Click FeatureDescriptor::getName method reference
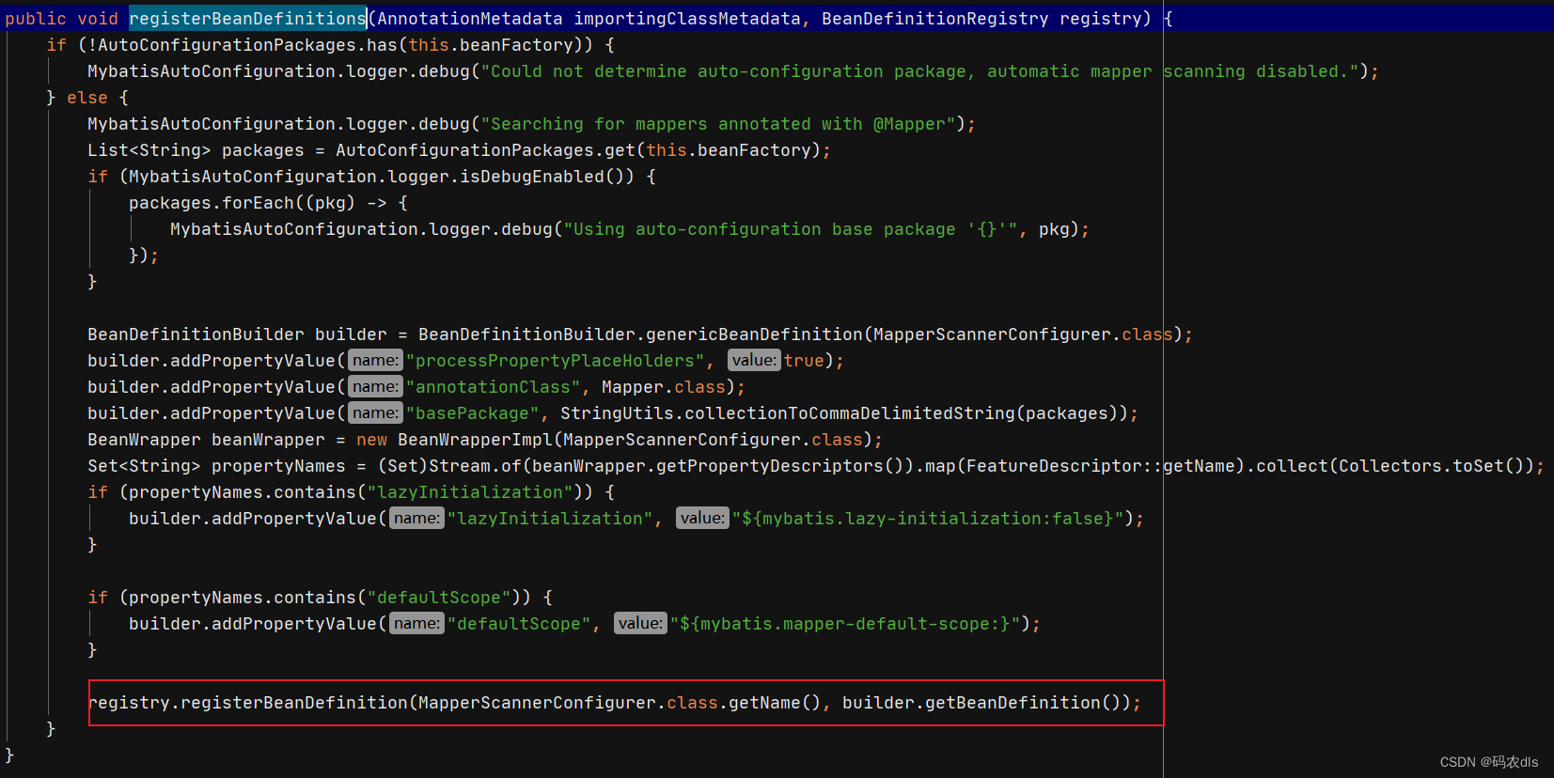Image resolution: width=1554 pixels, height=778 pixels. pos(1100,466)
